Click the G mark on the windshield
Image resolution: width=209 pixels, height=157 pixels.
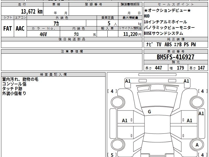point(149,112)
